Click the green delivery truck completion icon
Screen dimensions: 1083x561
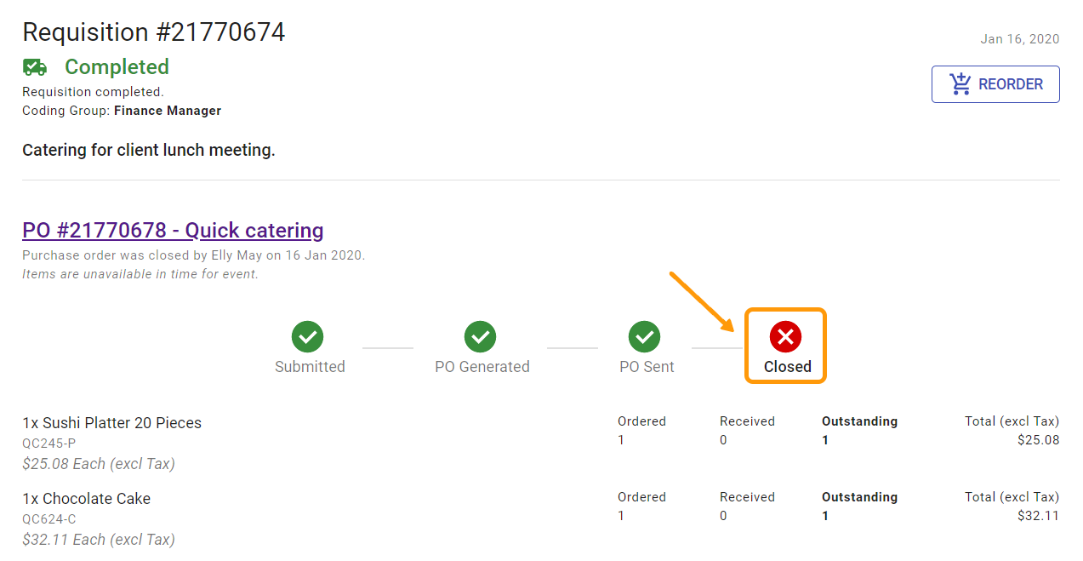click(x=34, y=66)
